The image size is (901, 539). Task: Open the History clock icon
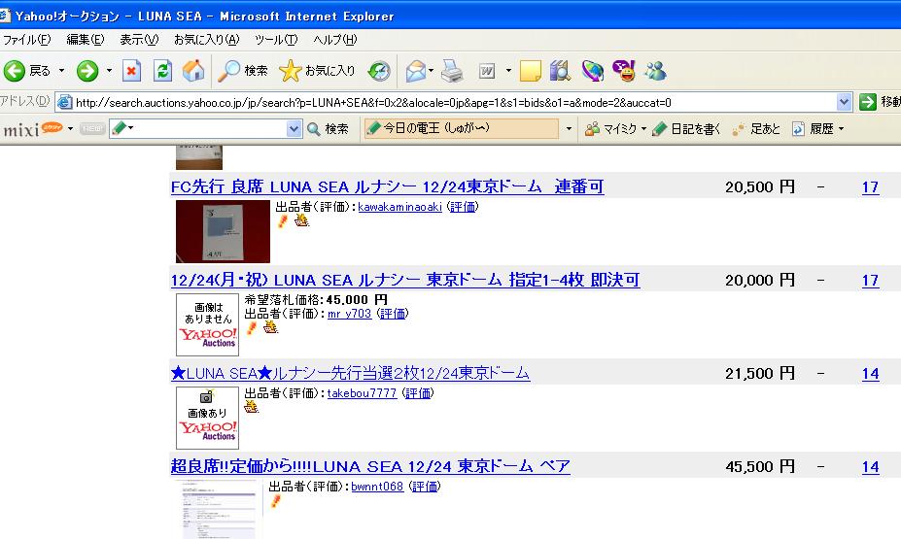point(379,71)
